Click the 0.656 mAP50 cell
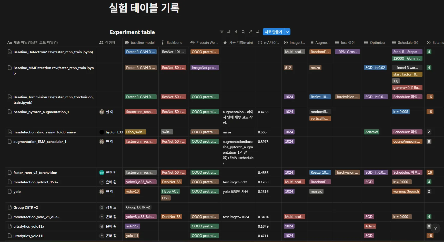The width and height of the screenshot is (444, 242). 262,132
